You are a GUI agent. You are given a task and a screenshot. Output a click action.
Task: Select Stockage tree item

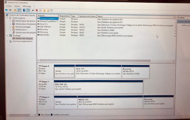(17, 35)
